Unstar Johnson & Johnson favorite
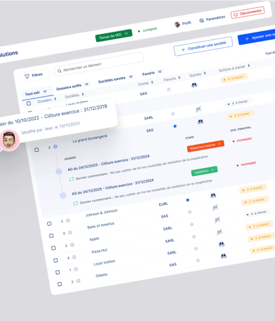 [188, 200]
